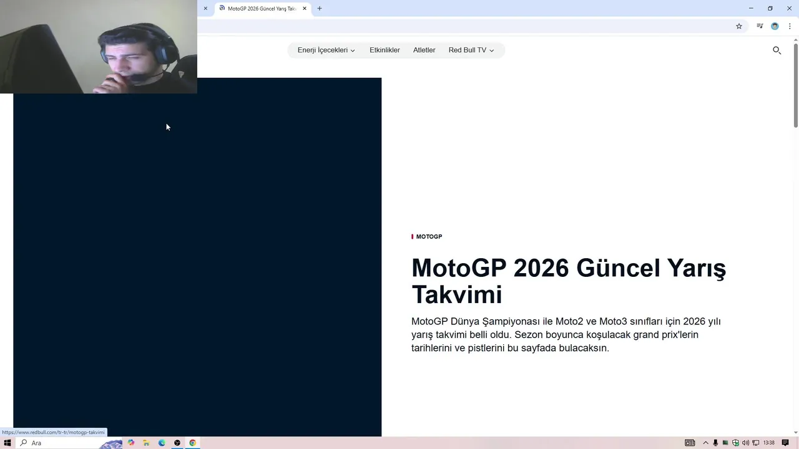This screenshot has height=449, width=799.
Task: Open File Explorer from the taskbar
Action: (146, 443)
